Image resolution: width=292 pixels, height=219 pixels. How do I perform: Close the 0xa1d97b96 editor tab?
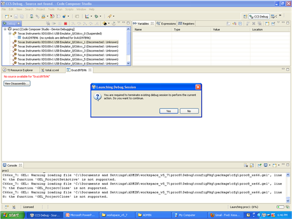(x=90, y=70)
